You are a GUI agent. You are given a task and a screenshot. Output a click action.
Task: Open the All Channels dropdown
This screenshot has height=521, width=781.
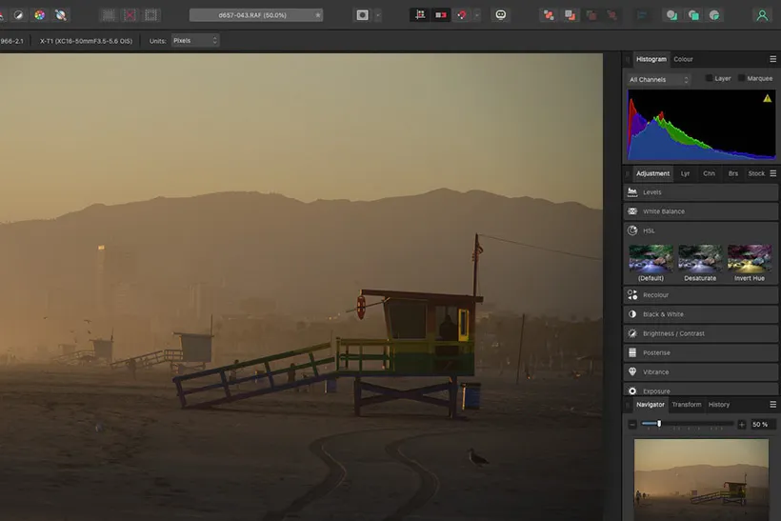tap(658, 80)
